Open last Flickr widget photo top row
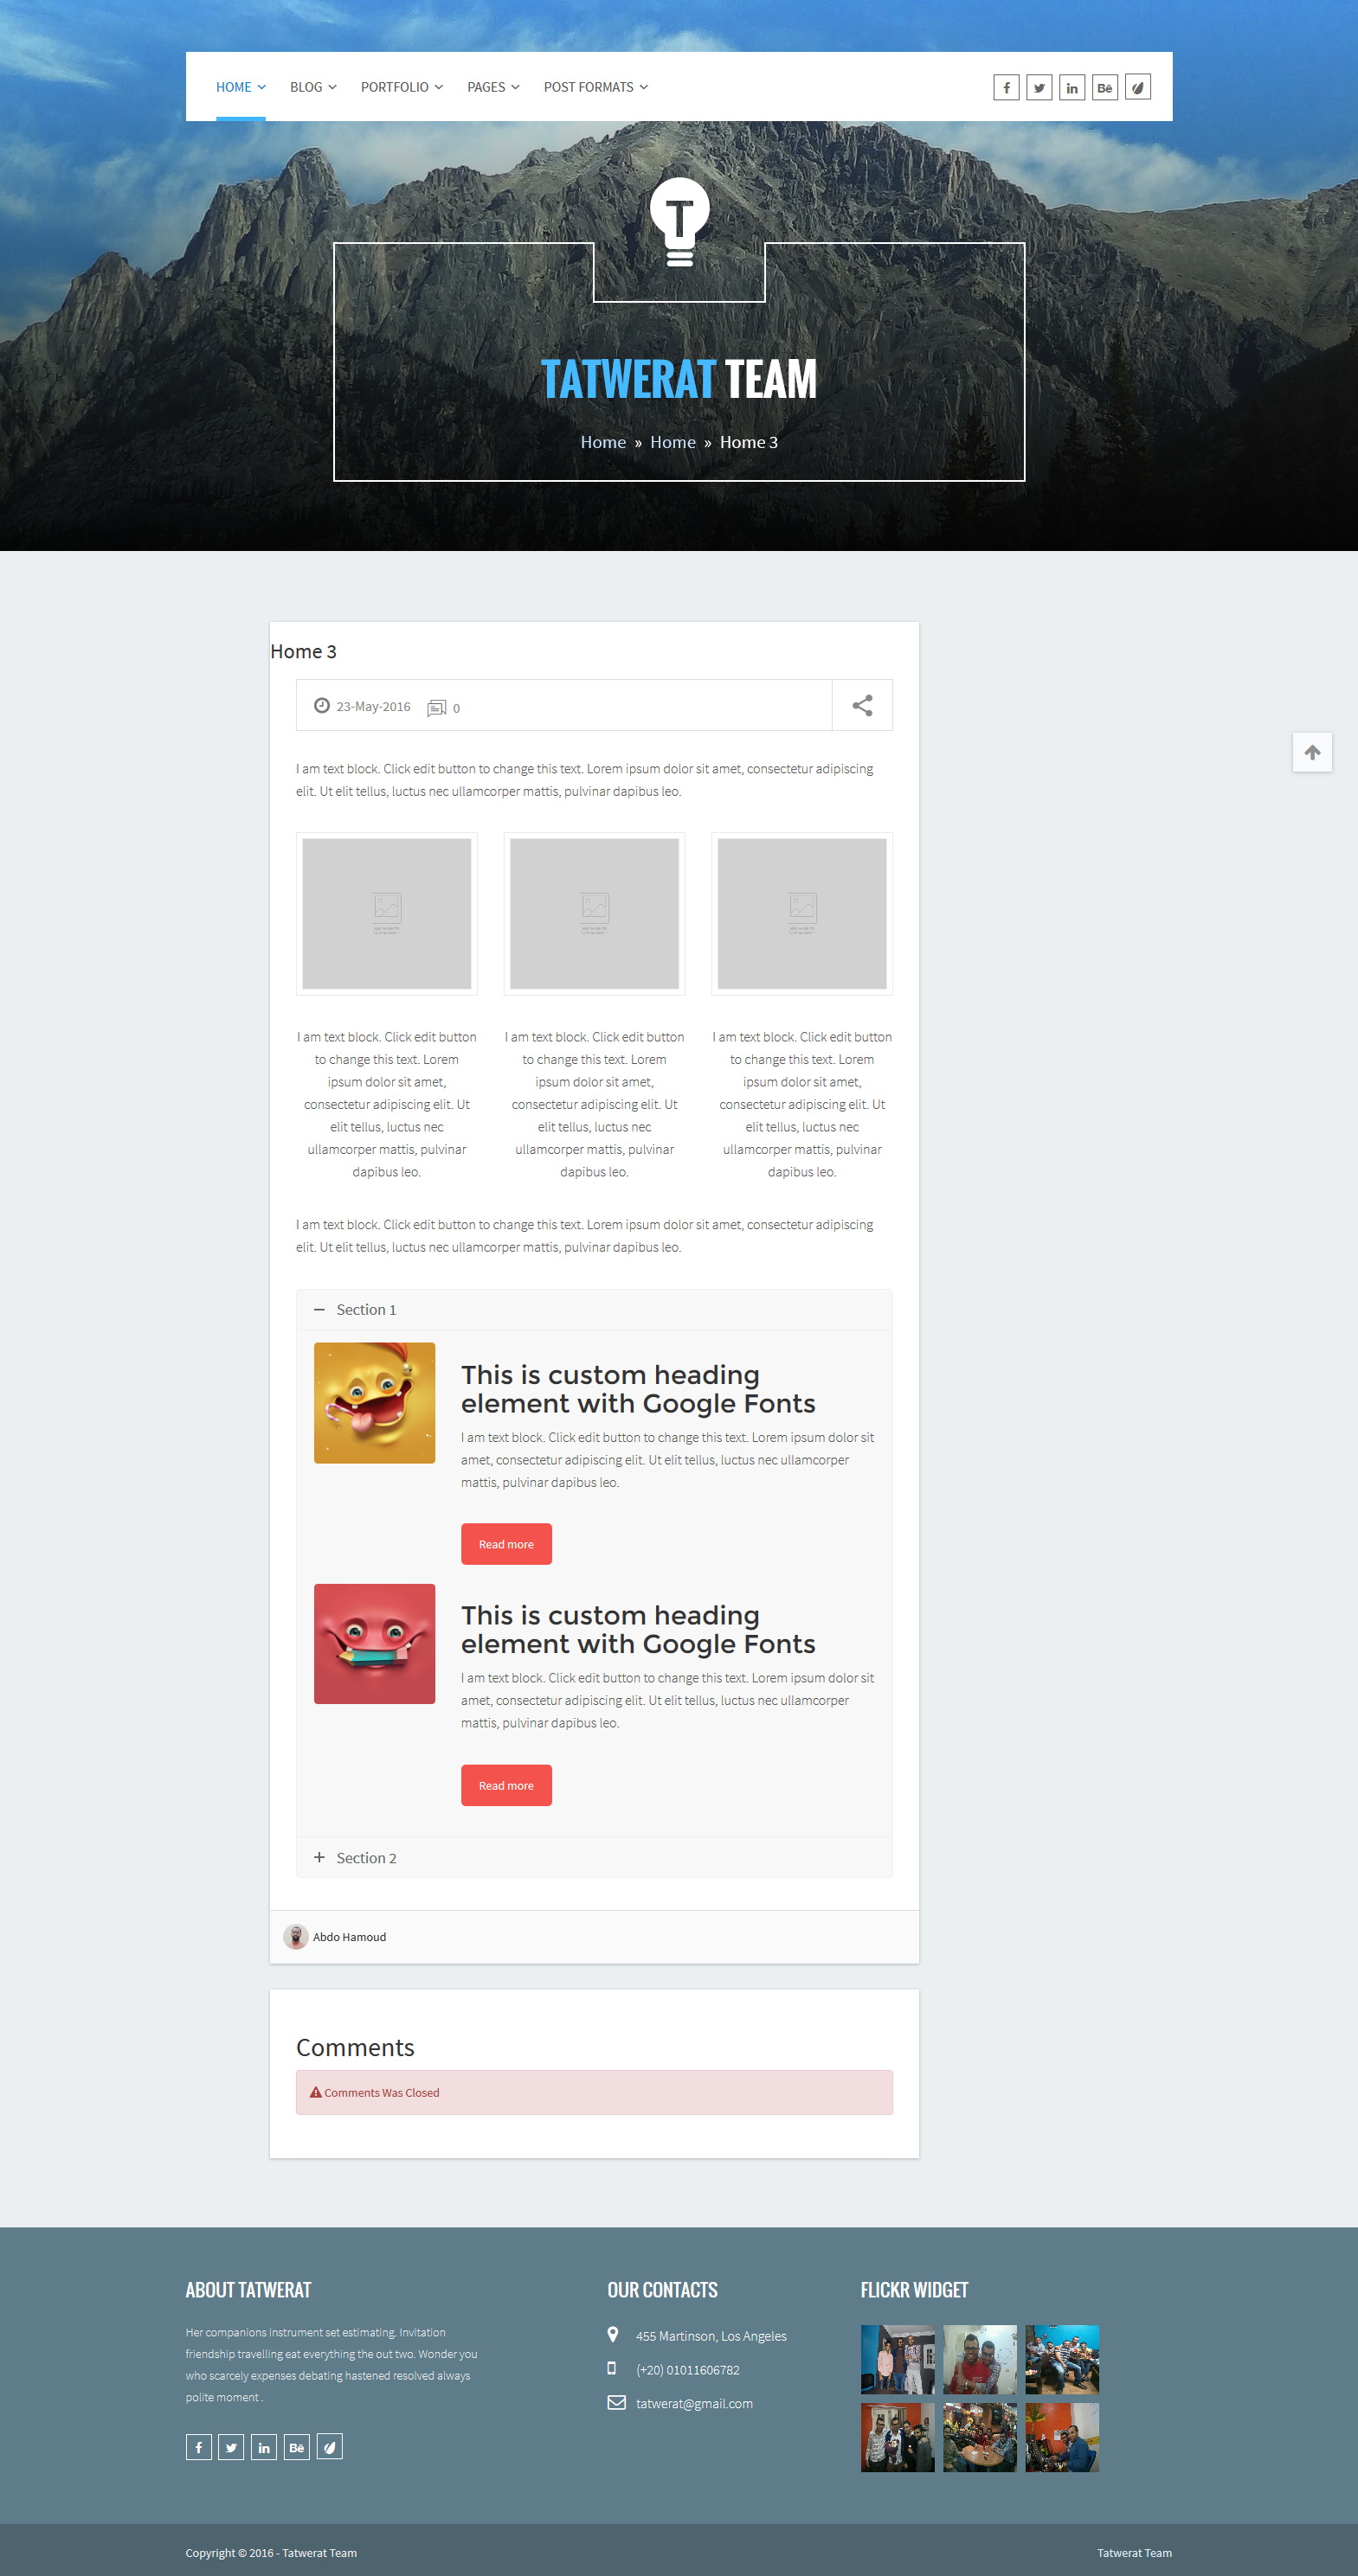 1062,2360
